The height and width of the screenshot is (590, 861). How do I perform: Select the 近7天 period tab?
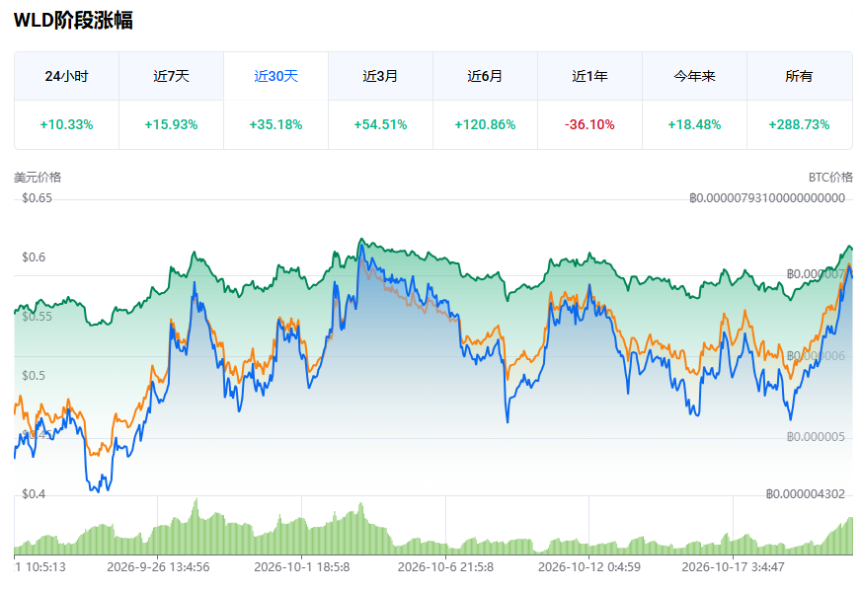point(172,76)
